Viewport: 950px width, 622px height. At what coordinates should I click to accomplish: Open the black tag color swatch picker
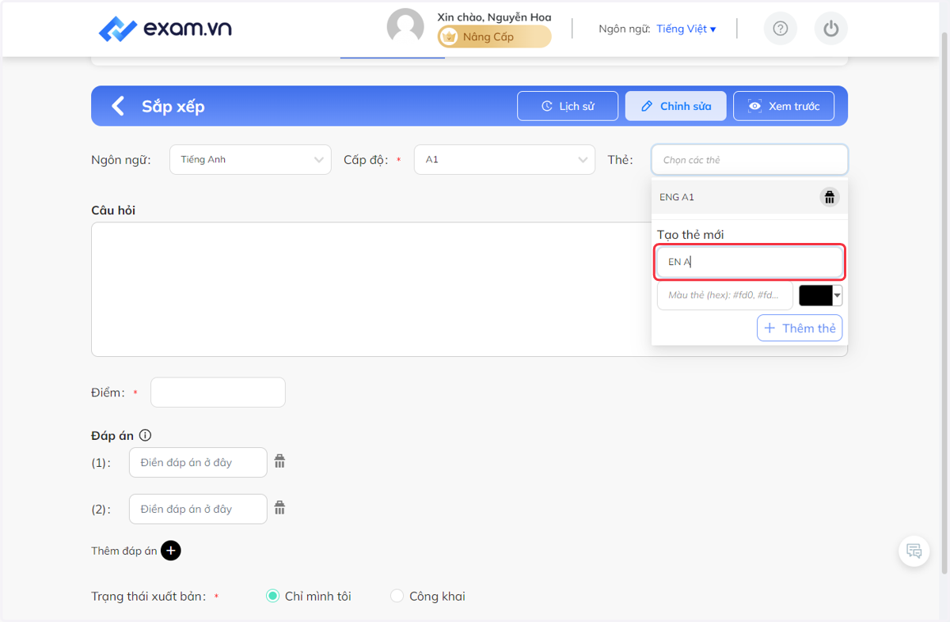pos(821,295)
